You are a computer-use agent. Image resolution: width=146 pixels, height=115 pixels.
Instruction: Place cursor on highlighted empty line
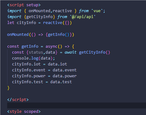coord(77,106)
